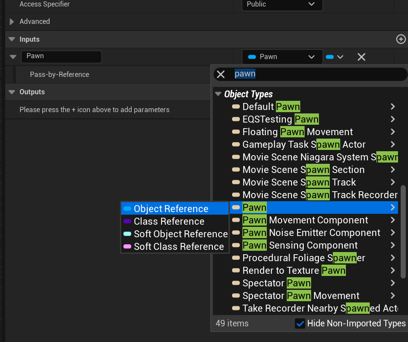This screenshot has height=342, width=408.
Task: Toggle Hide Non-Imported Types checkbox
Action: pos(300,323)
